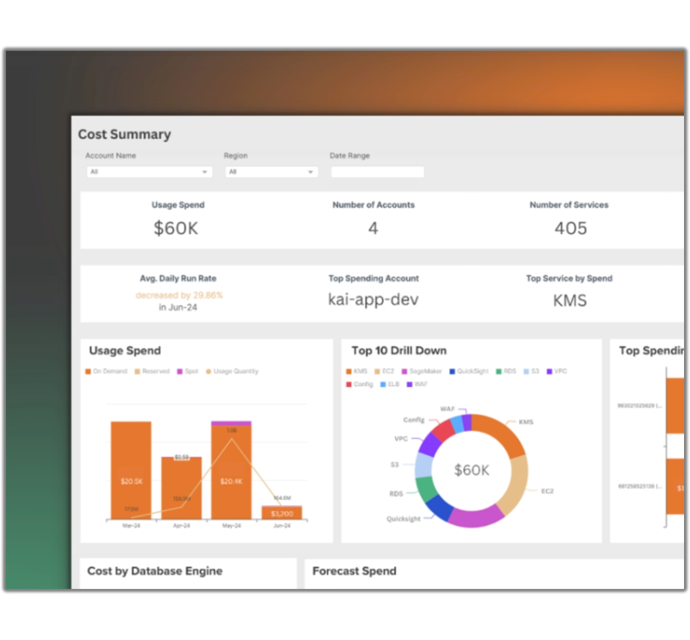This screenshot has height=640, width=690.
Task: Click the KMS top service by spend value
Action: click(x=569, y=300)
